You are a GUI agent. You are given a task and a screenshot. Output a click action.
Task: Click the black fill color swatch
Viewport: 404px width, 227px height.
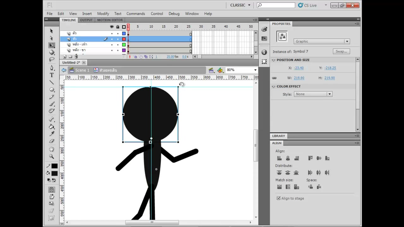pyautogui.click(x=55, y=173)
